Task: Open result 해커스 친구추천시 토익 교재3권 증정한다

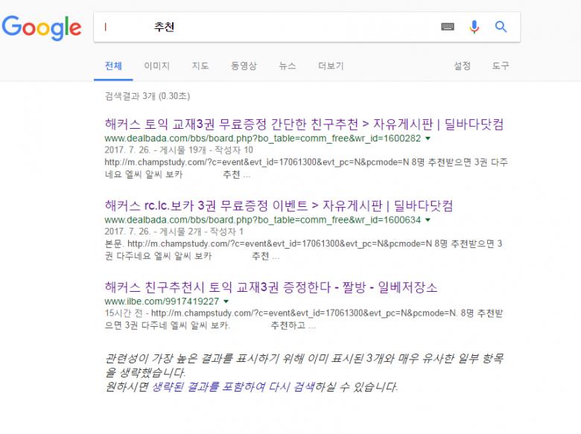Action: (271, 287)
